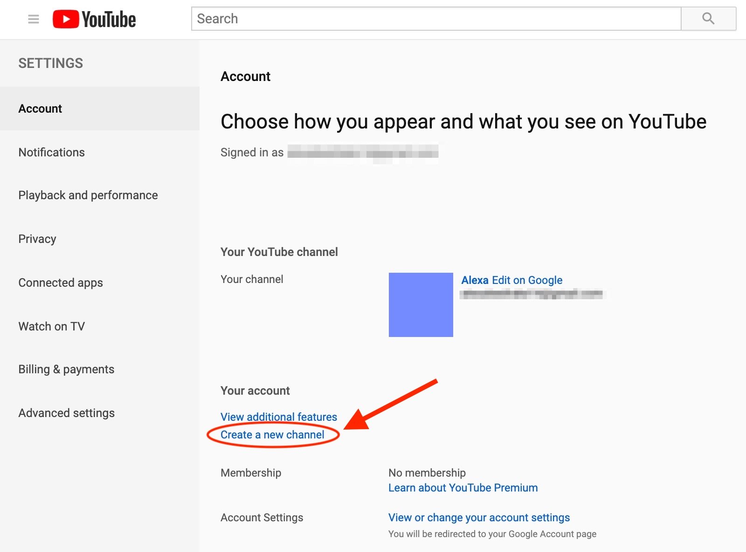Click Edit on Google next to Alexa

pyautogui.click(x=527, y=280)
